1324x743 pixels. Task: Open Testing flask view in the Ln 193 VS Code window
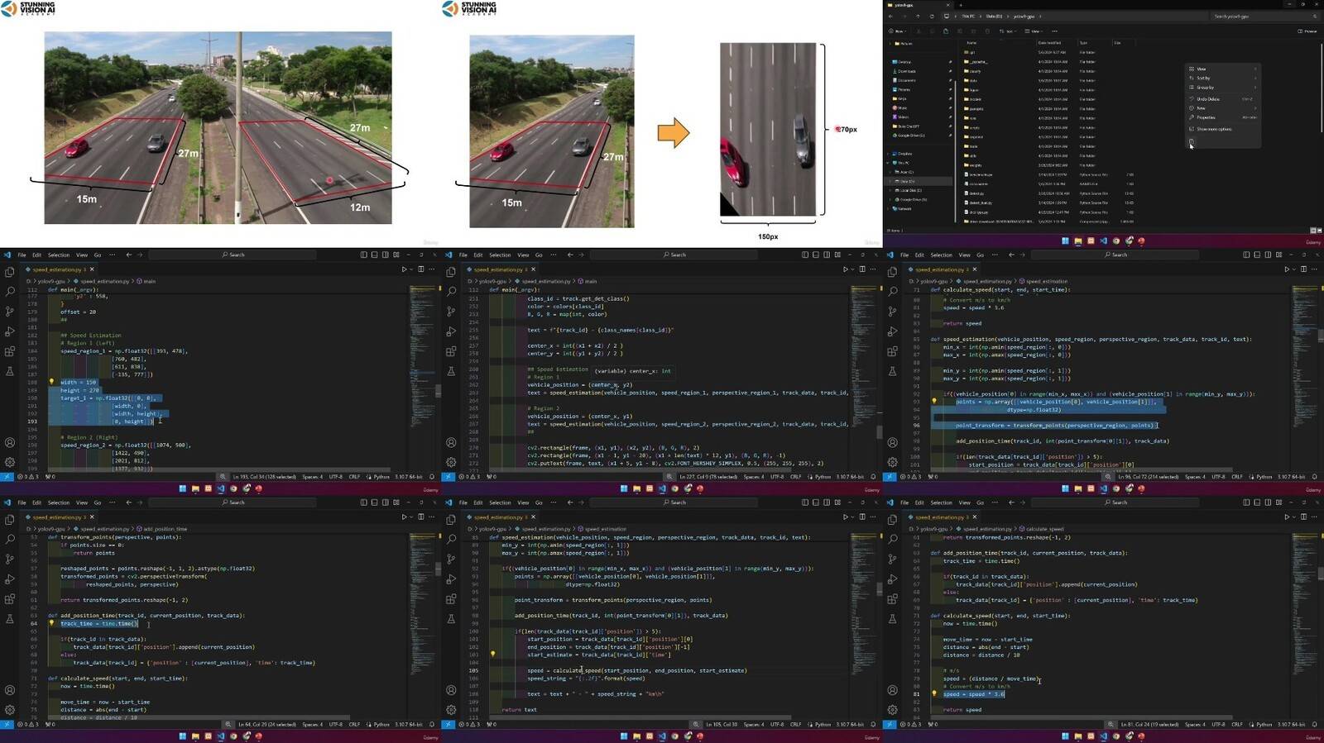tap(10, 371)
